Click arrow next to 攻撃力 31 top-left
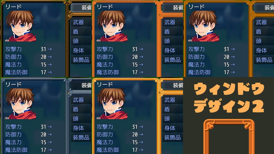The height and width of the screenshot is (154, 274). pos(50,49)
